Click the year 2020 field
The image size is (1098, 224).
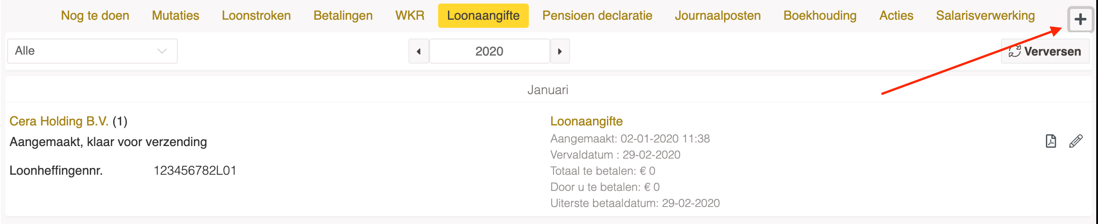pos(489,51)
